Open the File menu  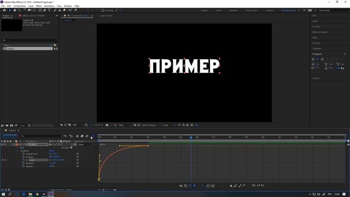(3, 6)
